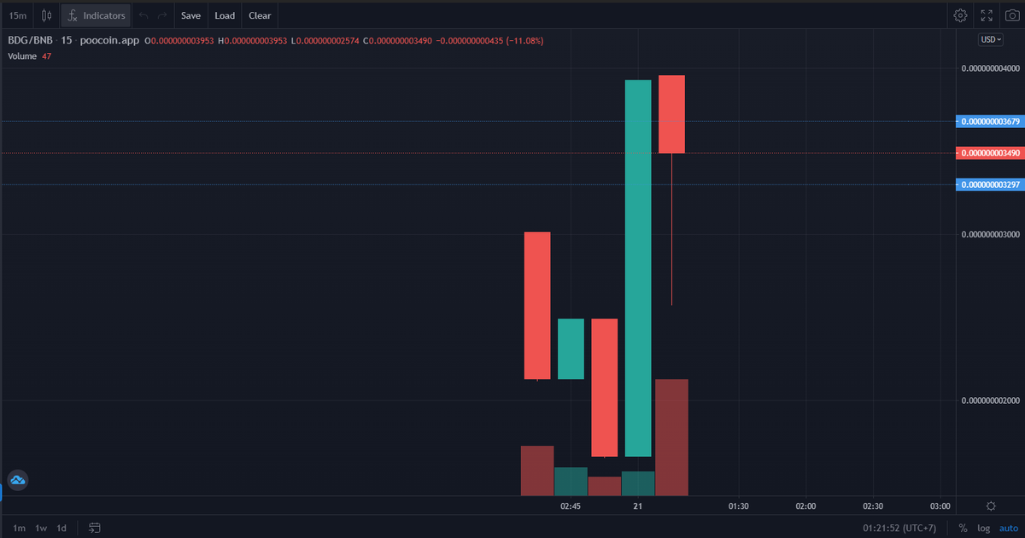
Task: Click the redo arrow icon
Action: [162, 15]
